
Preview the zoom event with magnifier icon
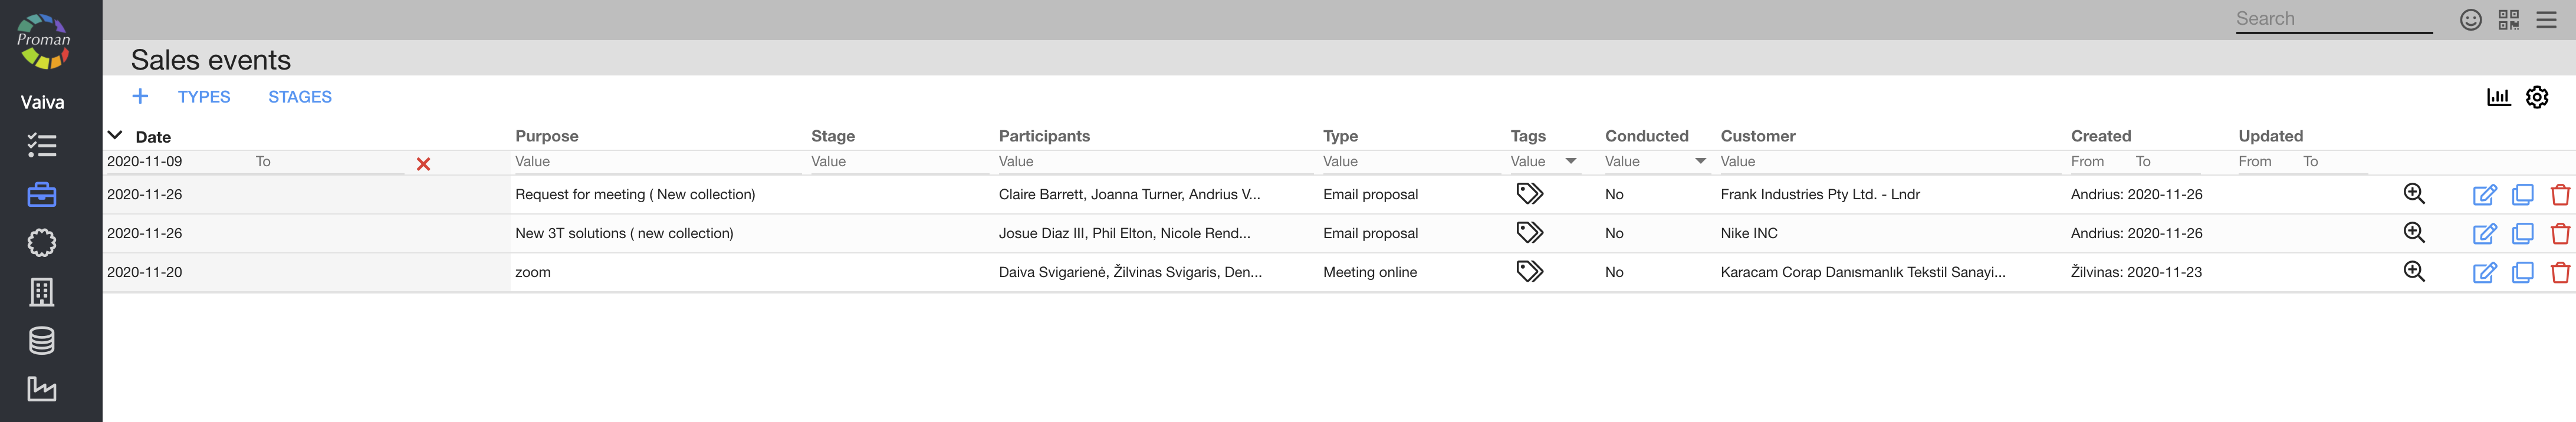[2414, 271]
